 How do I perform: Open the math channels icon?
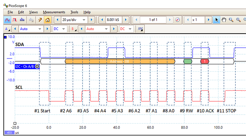140,29
